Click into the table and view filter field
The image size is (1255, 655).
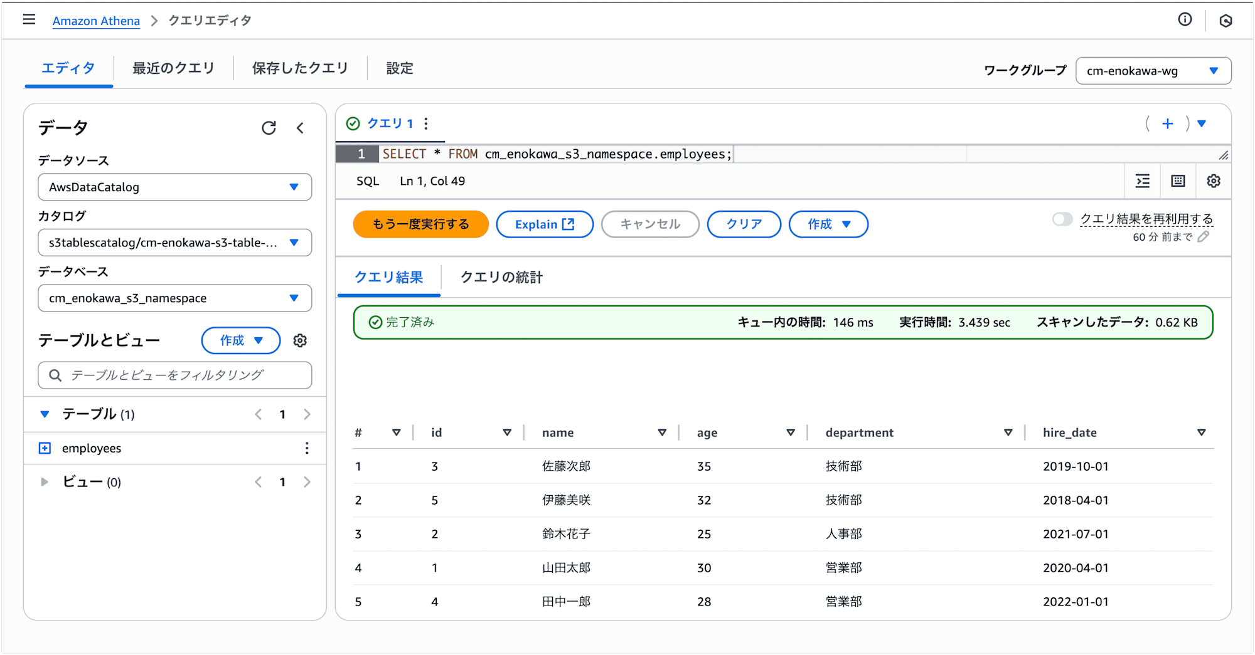tap(175, 375)
